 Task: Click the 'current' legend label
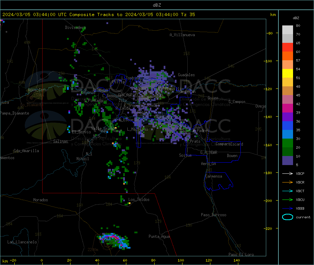pyautogui.click(x=303, y=217)
